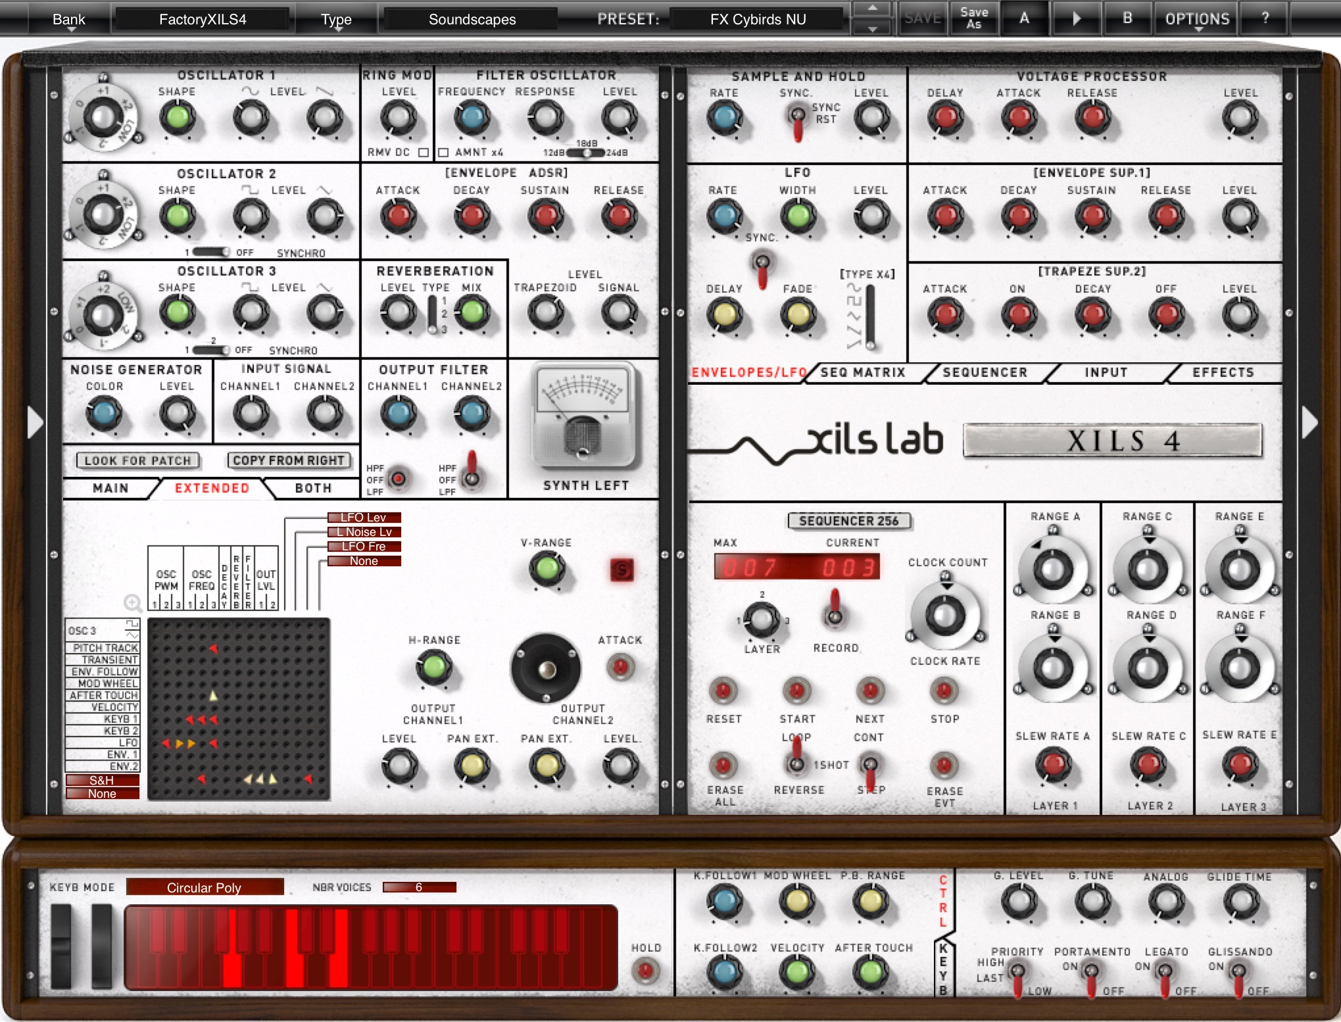
Task: Flip the Oscillator 2 SYNCHRO switch
Action: (212, 253)
